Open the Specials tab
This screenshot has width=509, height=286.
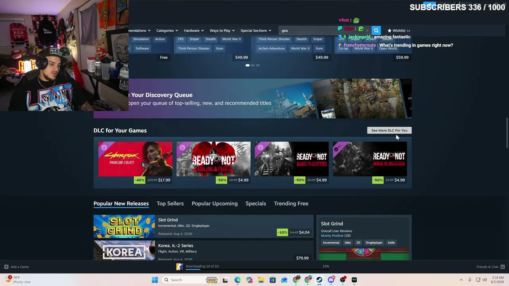(x=256, y=203)
